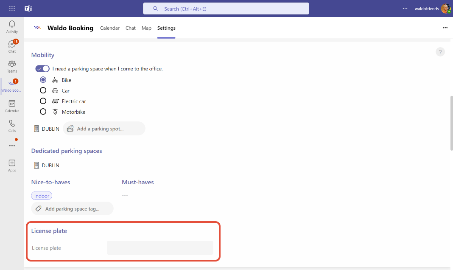Click the Motorbike icon
The height and width of the screenshot is (270, 453).
tap(55, 112)
